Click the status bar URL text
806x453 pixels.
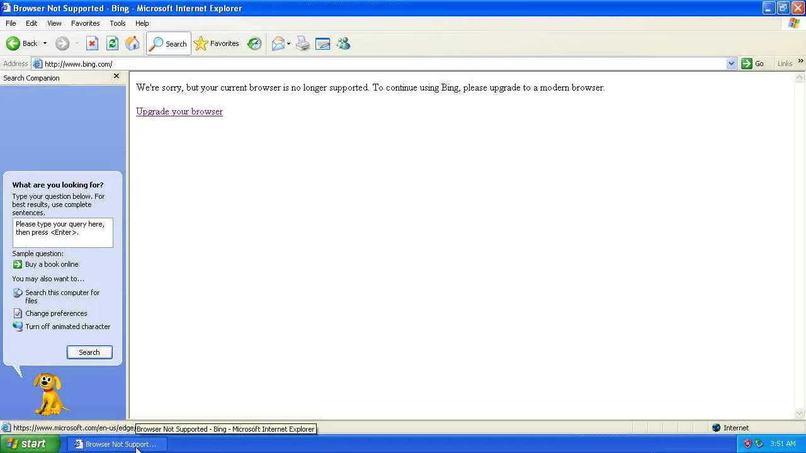point(74,428)
